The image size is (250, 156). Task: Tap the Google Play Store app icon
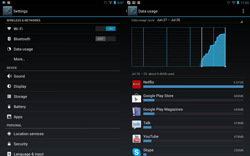(x=137, y=98)
